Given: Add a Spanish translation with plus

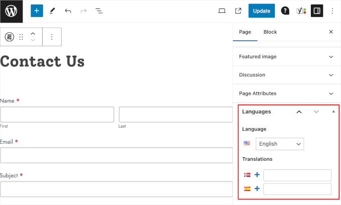Looking at the screenshot, I should click(x=257, y=189).
